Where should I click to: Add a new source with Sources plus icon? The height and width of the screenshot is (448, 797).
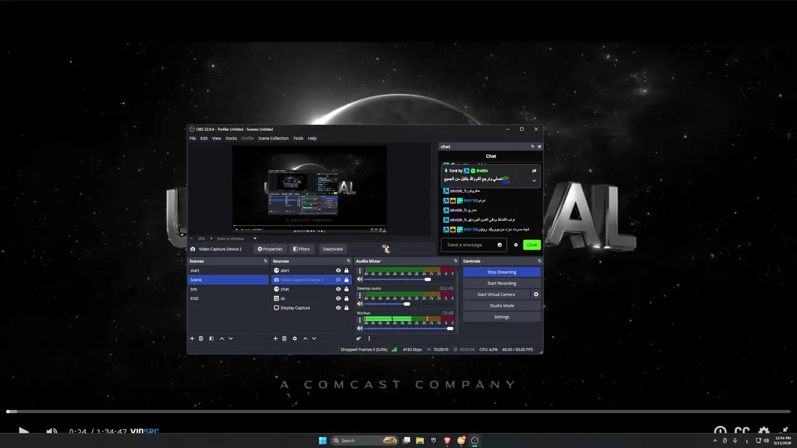pyautogui.click(x=275, y=338)
